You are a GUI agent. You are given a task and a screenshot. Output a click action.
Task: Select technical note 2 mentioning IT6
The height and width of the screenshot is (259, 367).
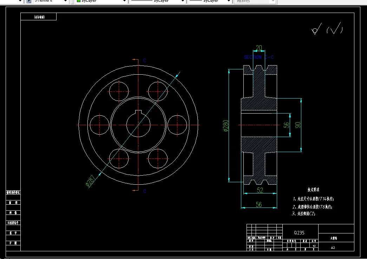pos(312,207)
